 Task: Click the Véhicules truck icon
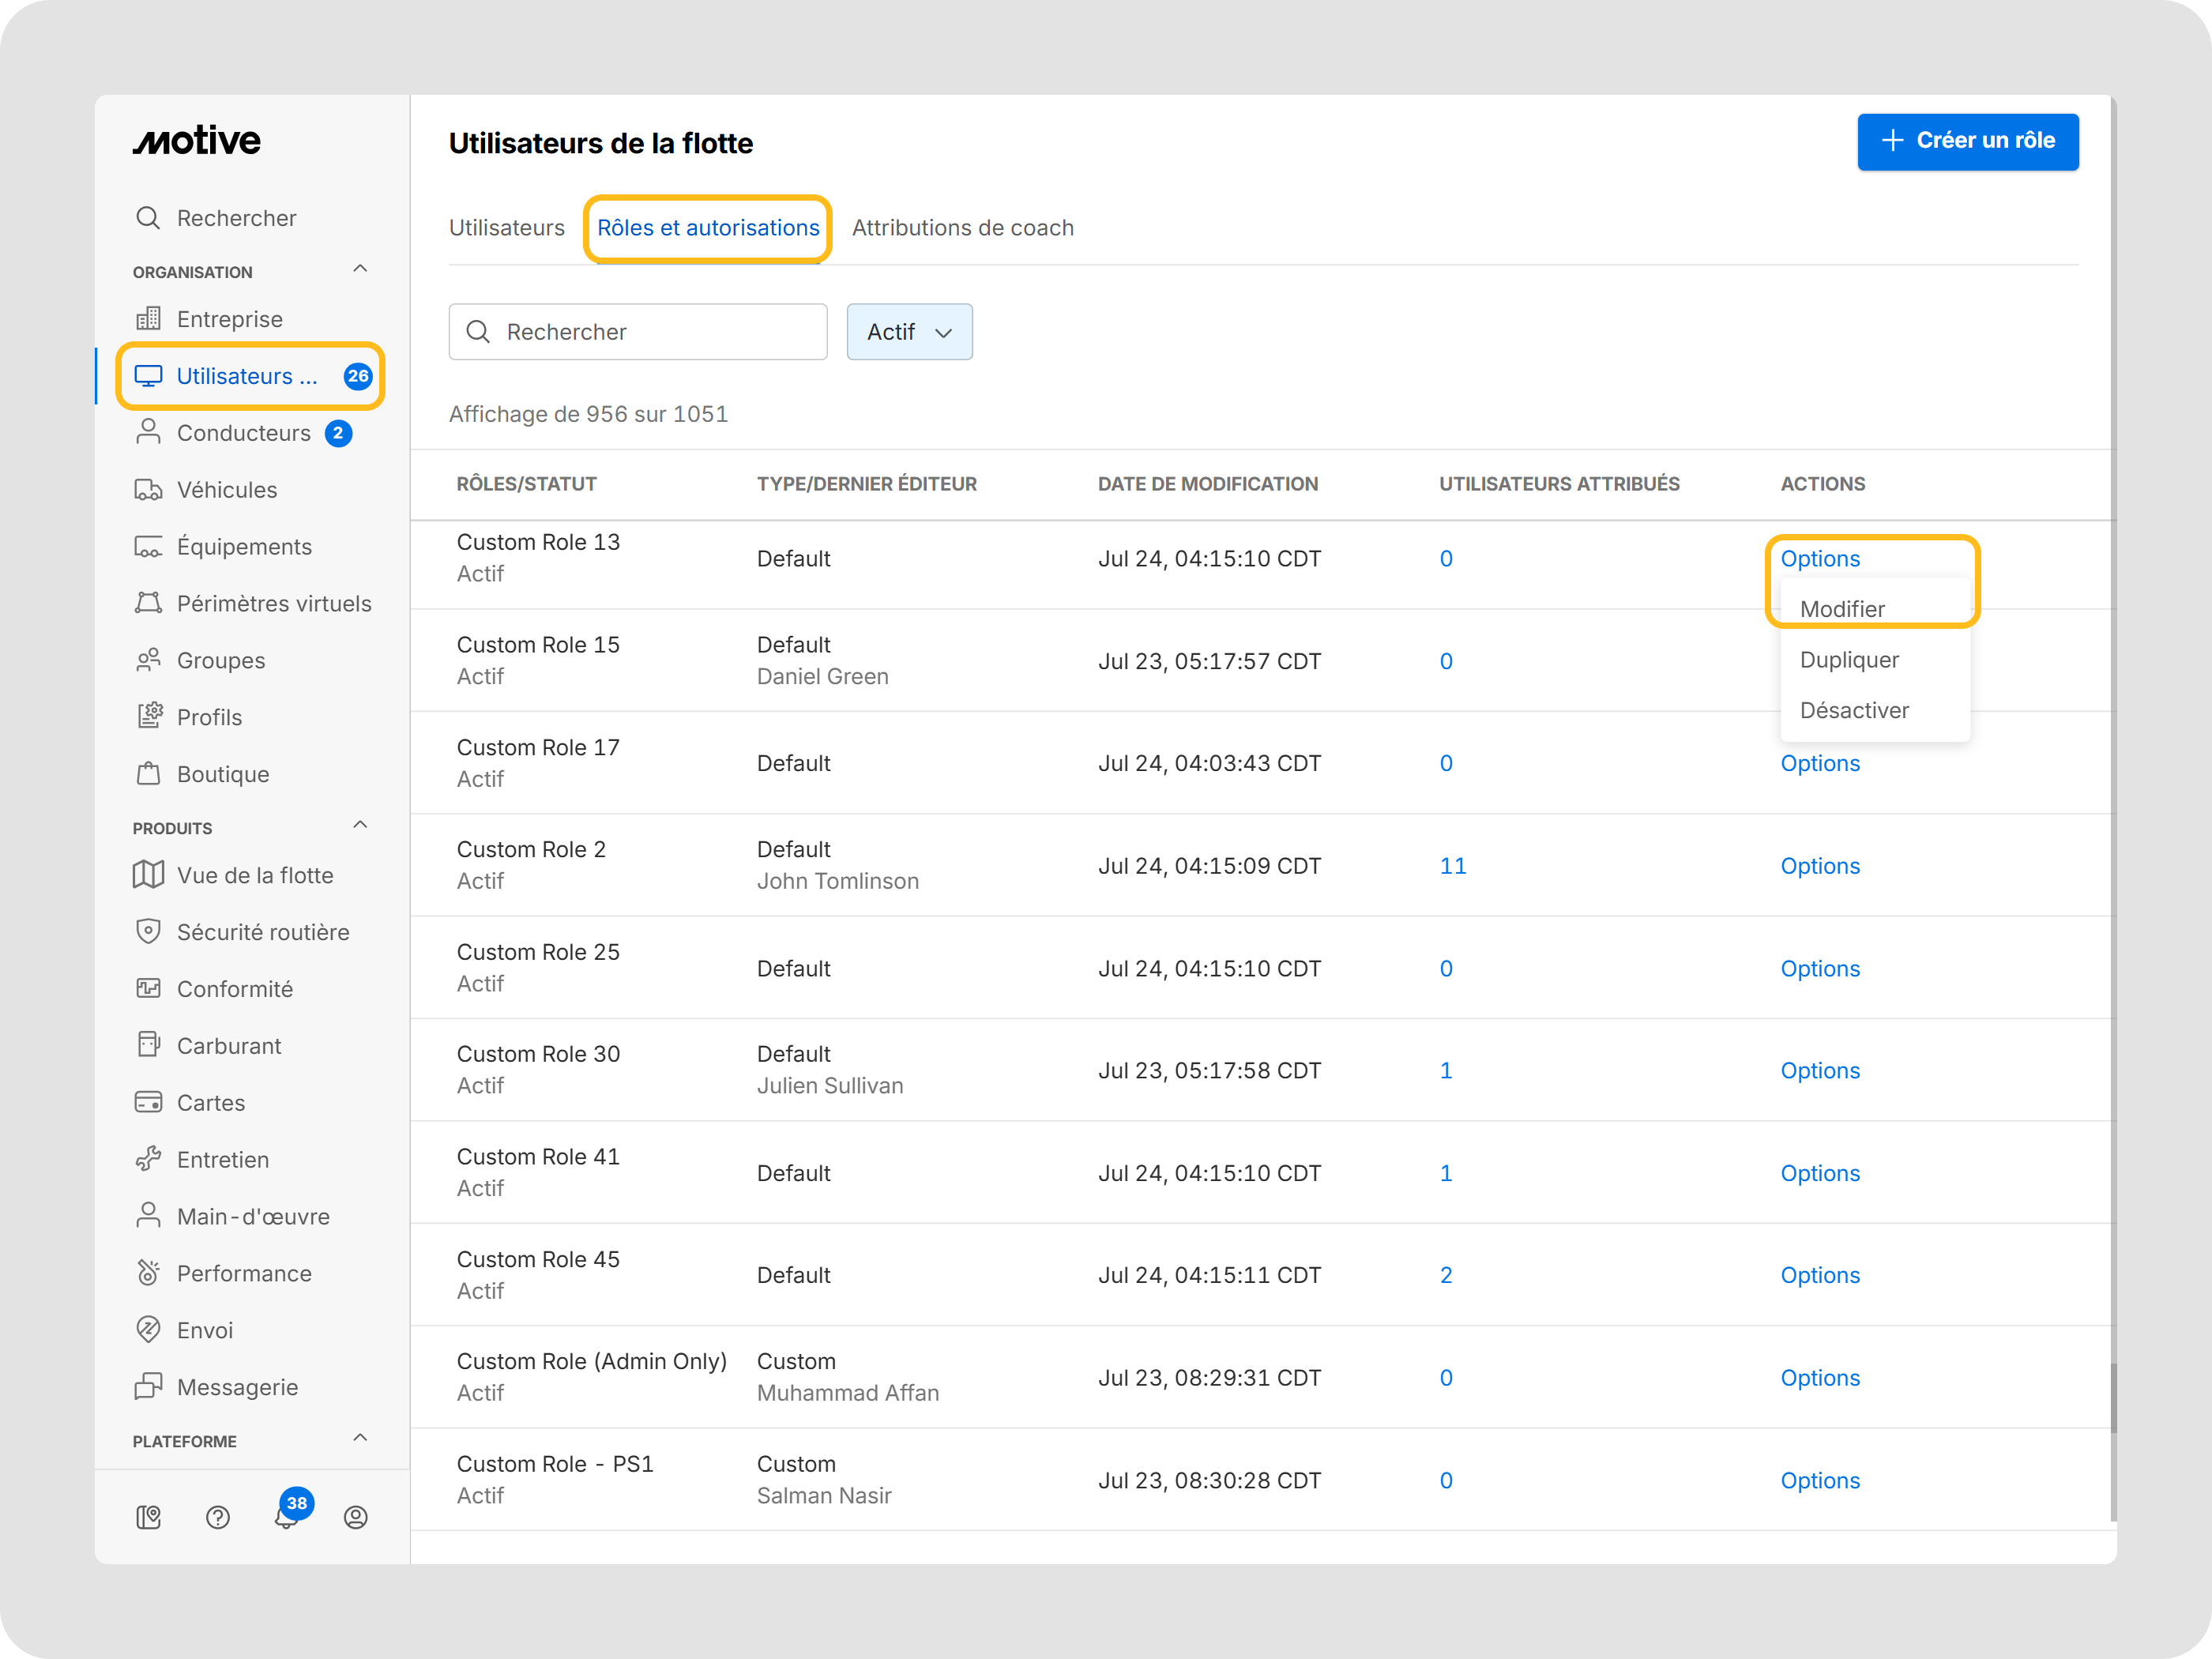click(x=148, y=490)
